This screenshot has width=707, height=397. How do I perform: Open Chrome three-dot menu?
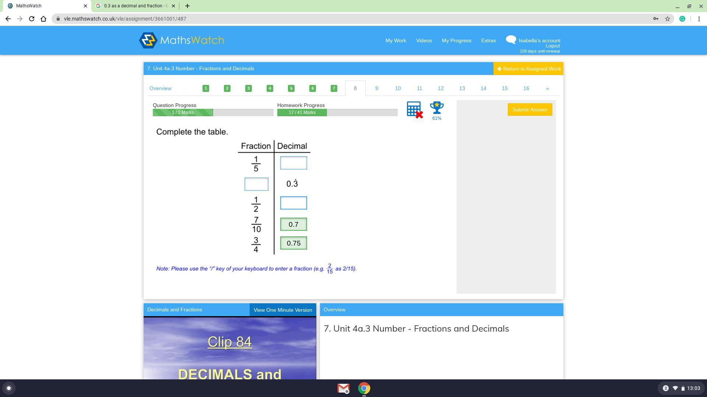click(699, 19)
